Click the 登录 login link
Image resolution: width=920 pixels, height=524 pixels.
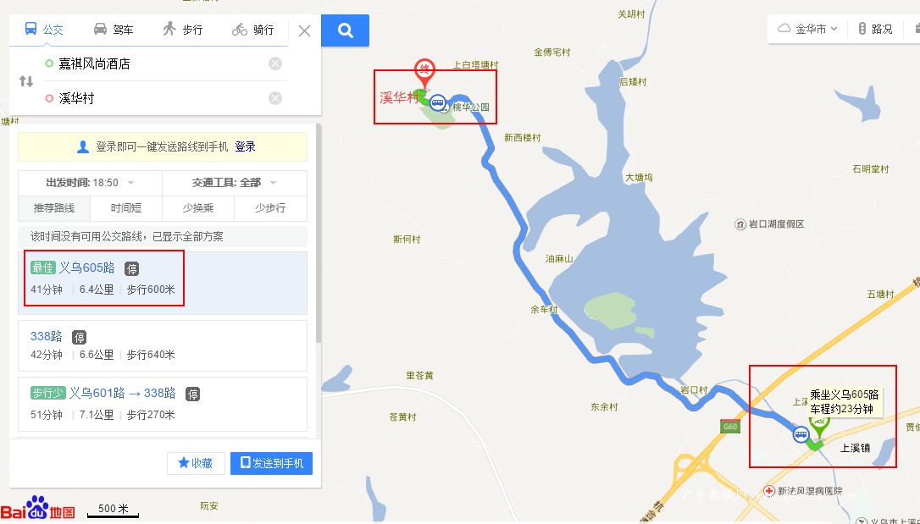tap(246, 146)
